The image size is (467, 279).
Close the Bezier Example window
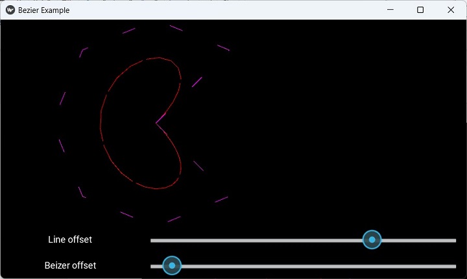pos(451,10)
